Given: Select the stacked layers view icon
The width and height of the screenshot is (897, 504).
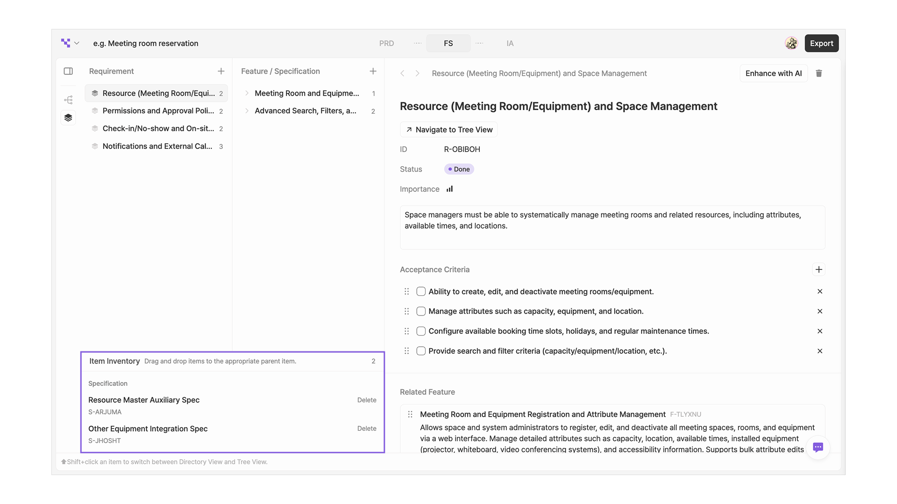Looking at the screenshot, I should [x=68, y=118].
